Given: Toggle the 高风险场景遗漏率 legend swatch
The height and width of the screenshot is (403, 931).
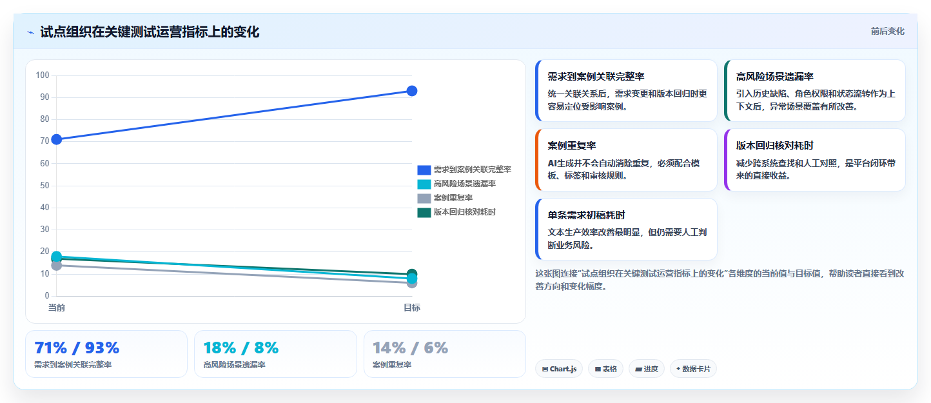Looking at the screenshot, I should coord(424,184).
